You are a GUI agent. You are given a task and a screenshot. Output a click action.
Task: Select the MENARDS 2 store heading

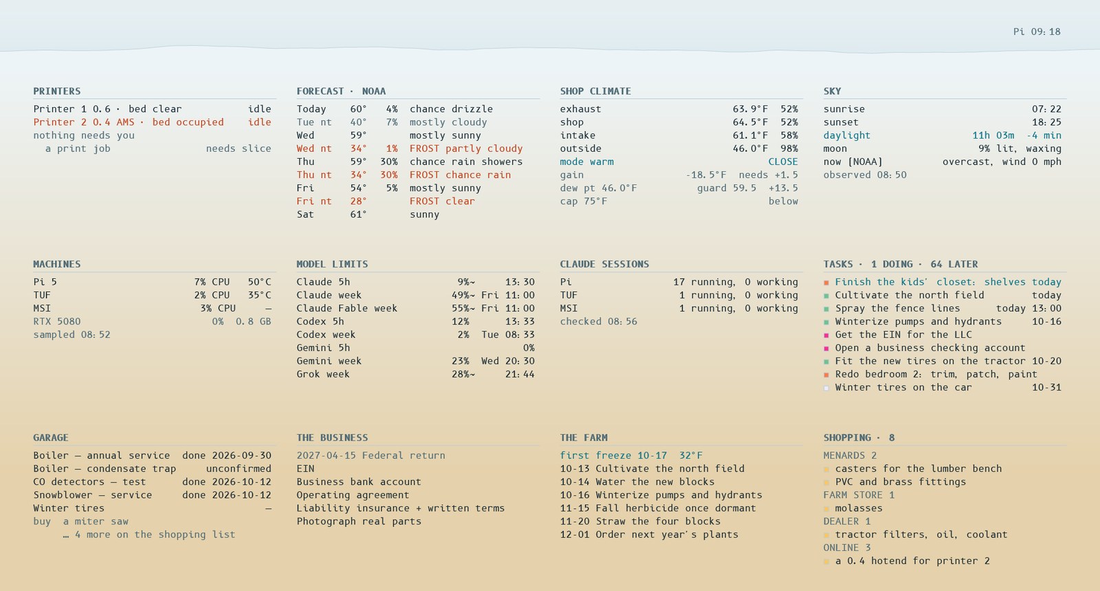click(850, 456)
